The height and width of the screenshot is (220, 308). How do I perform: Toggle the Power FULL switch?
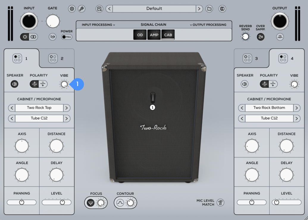67,37
